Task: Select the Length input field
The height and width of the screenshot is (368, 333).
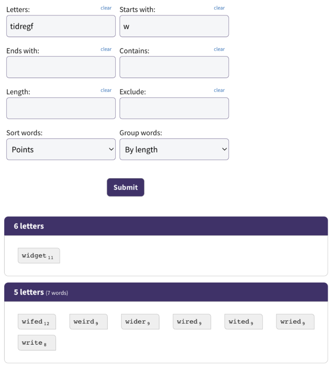Action: click(61, 108)
